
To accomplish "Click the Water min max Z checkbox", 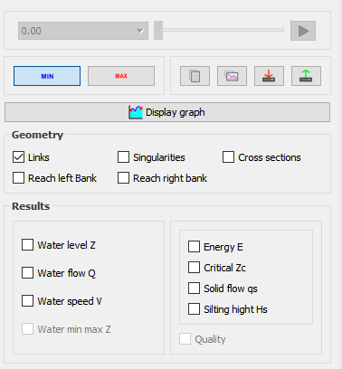I will pos(27,329).
